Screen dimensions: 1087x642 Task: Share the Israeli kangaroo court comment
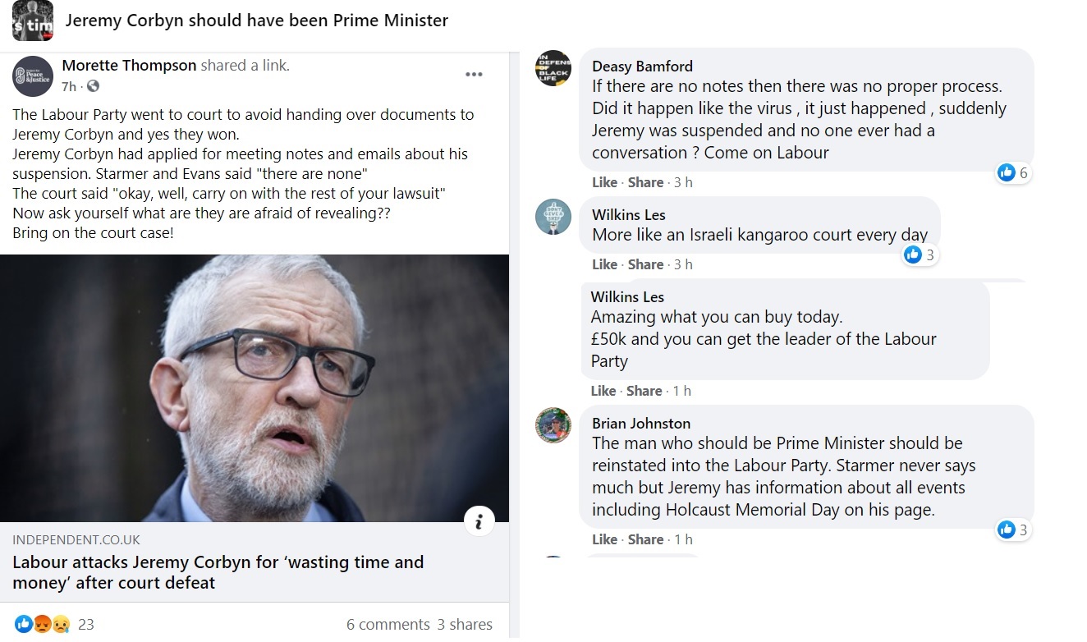click(x=645, y=264)
